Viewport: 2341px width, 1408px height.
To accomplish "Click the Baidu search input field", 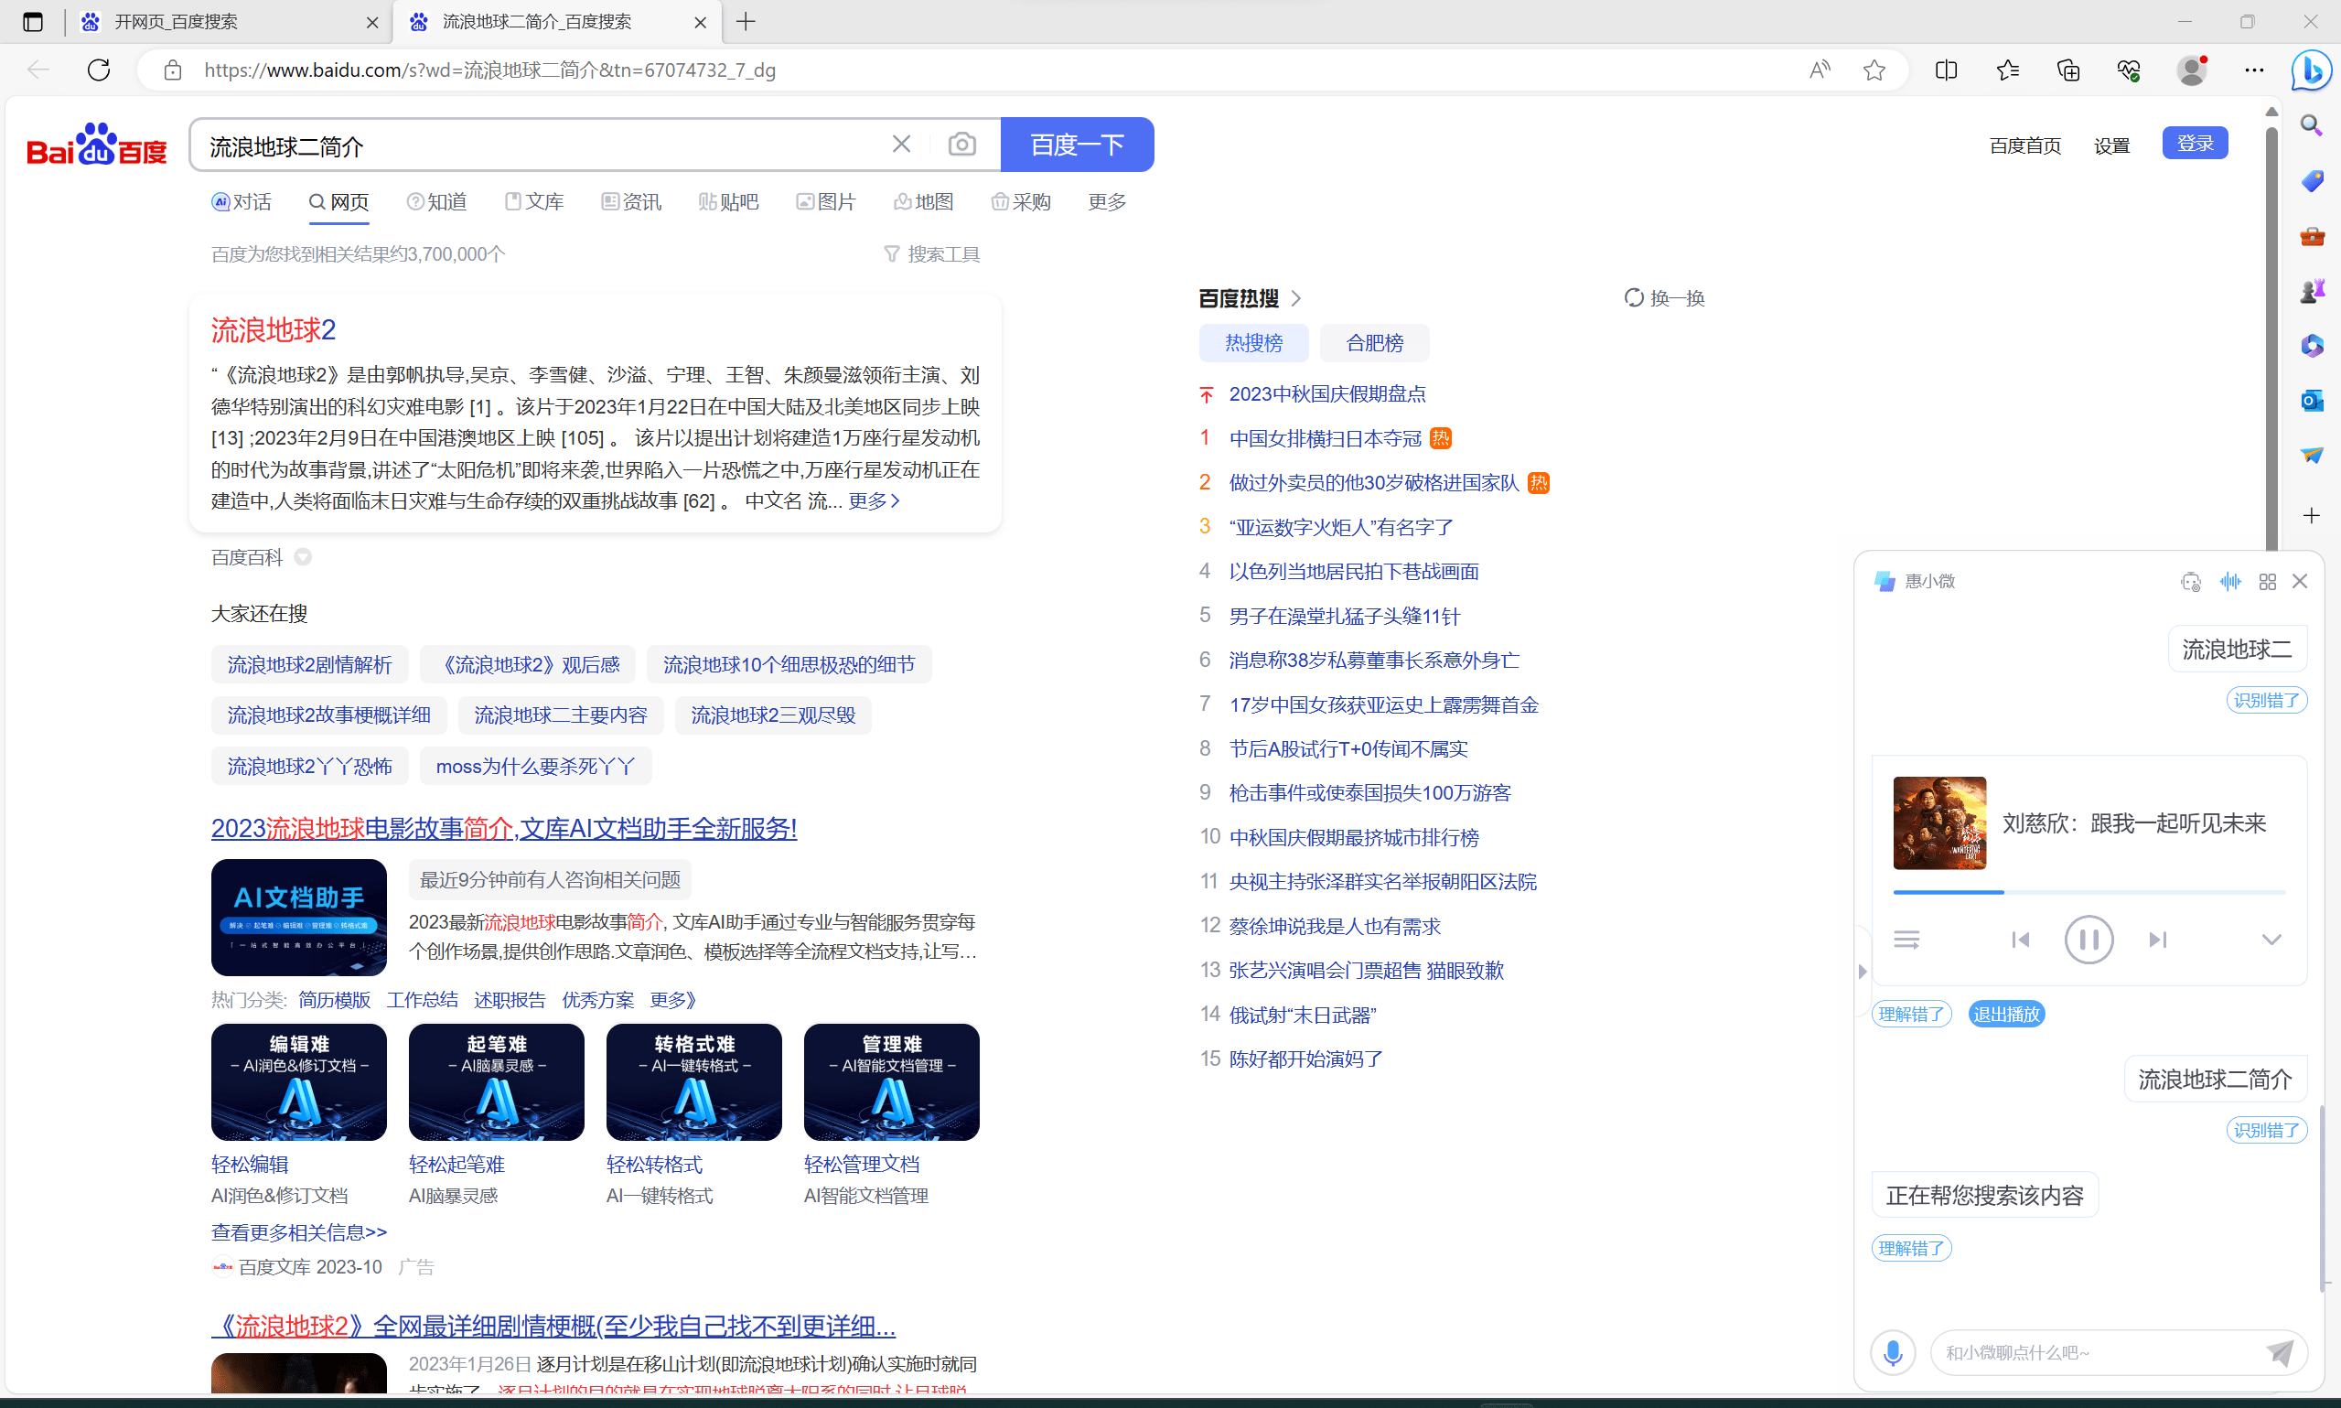I will 541,145.
